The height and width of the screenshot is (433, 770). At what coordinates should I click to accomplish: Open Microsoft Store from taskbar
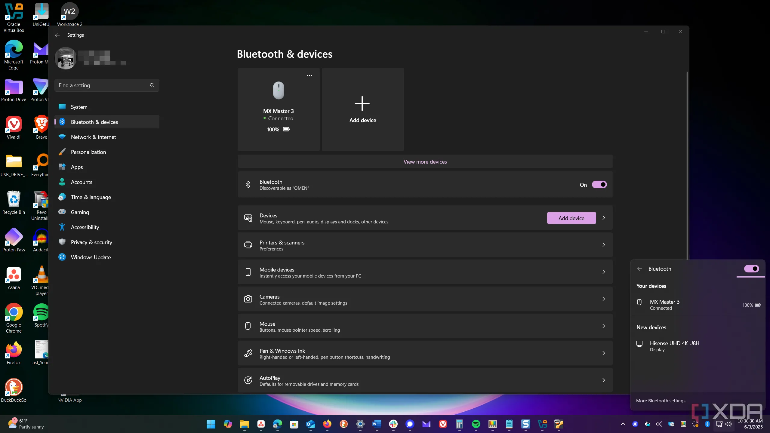point(294,424)
